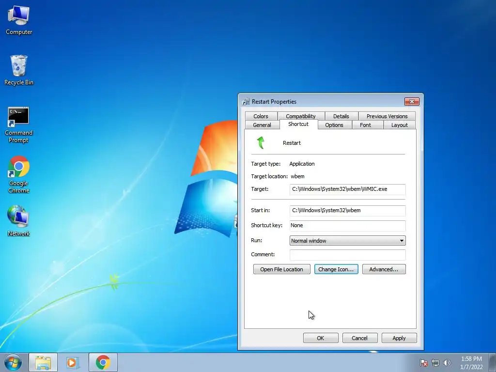
Task: Switch to the General tab
Action: (x=262, y=125)
